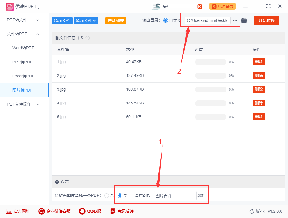
Task: Click the output path input field
Action: tap(208, 20)
